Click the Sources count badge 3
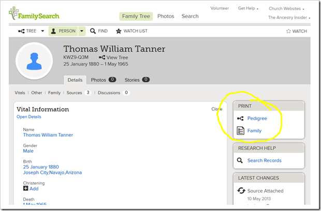 point(88,93)
